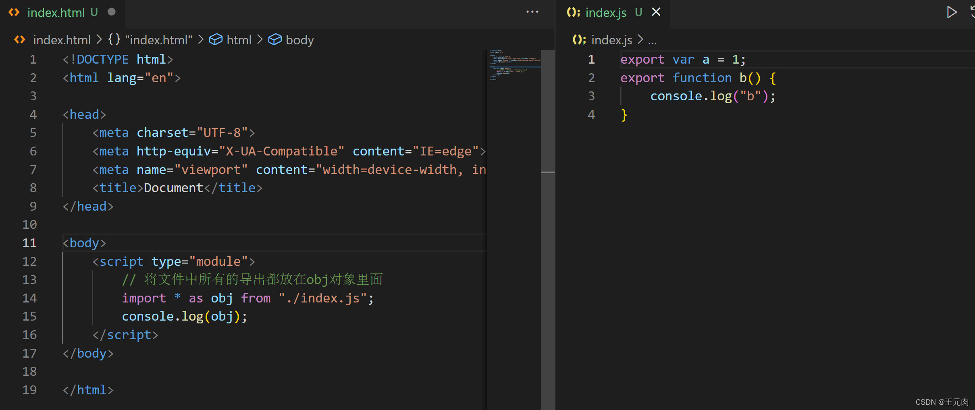Click the import keyword on line 14
The image size is (975, 410).
(144, 298)
